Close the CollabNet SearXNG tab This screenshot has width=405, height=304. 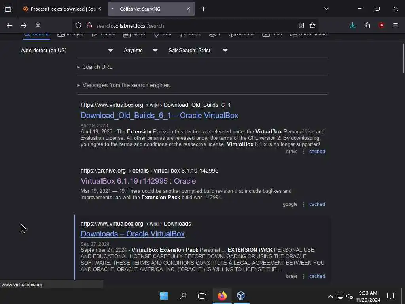(x=188, y=9)
